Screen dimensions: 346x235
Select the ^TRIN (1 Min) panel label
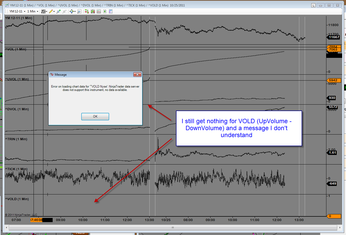coord(16,139)
